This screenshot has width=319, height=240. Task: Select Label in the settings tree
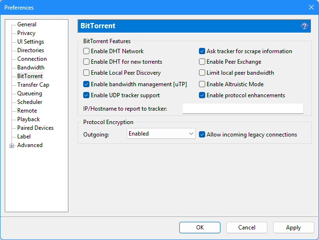tap(24, 137)
